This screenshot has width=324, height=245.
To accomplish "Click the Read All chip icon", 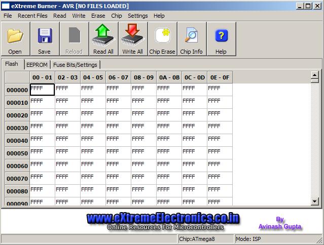I will tap(103, 35).
